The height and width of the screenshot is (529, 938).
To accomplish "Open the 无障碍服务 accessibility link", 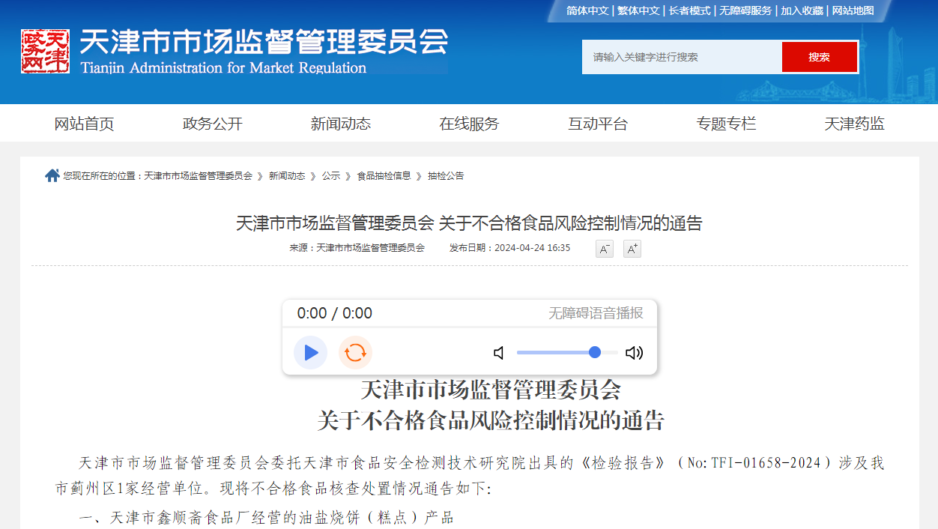I will click(745, 10).
